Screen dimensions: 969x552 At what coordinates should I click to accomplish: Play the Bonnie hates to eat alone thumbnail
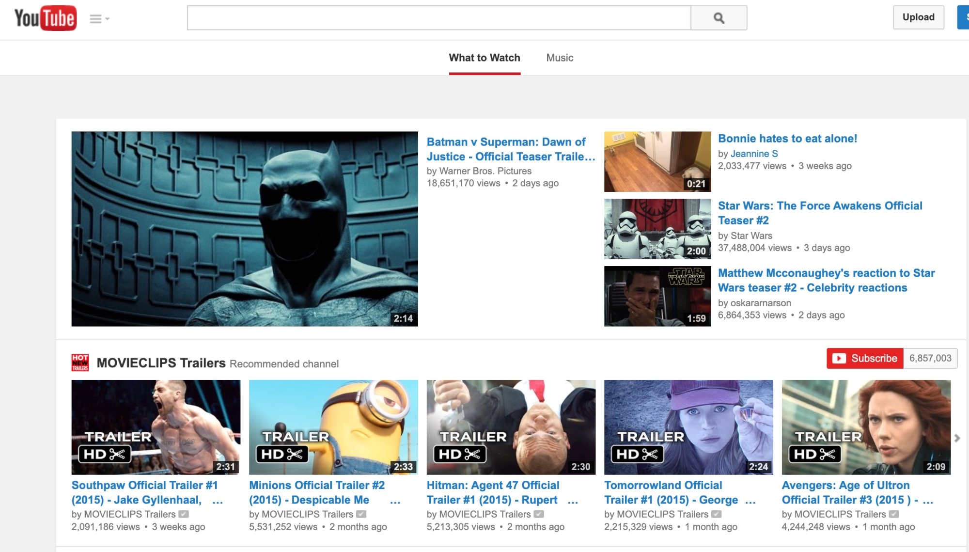pos(657,161)
